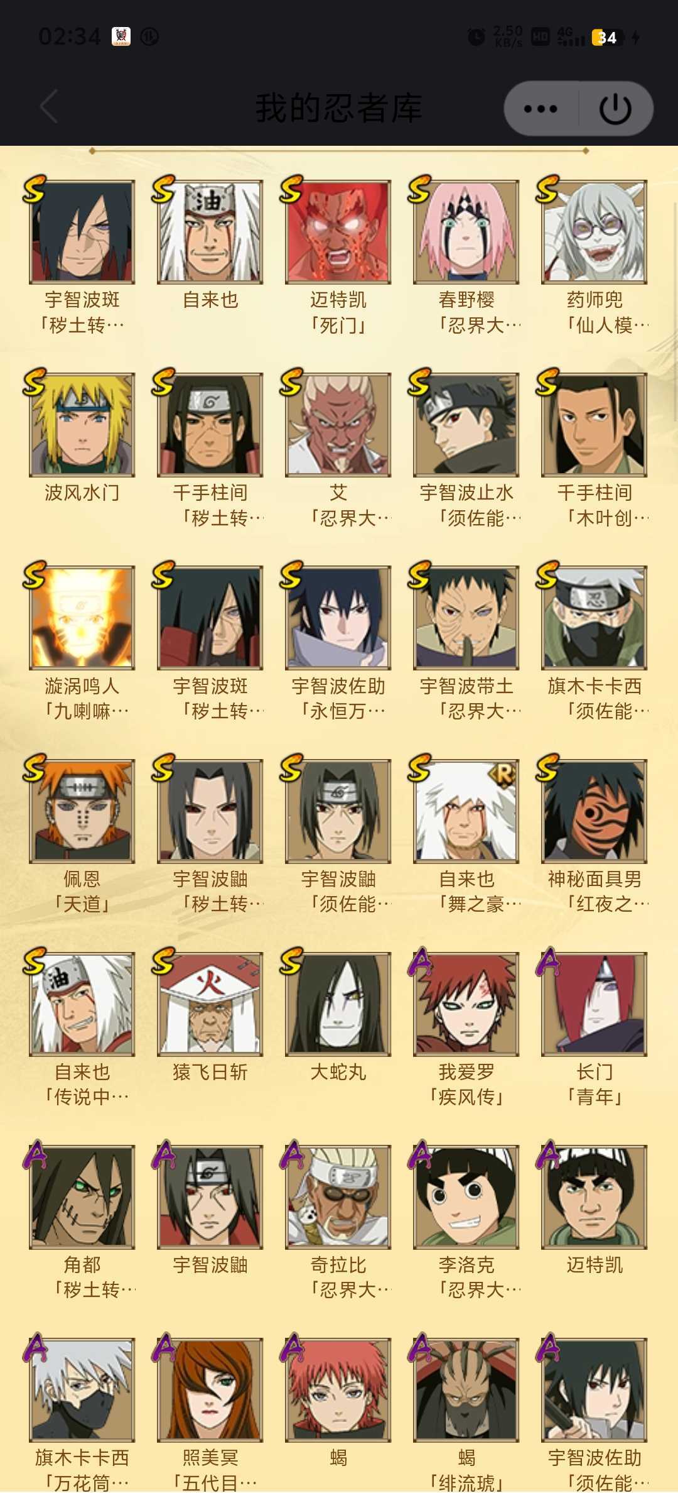Select 宇智波止水 portrait
The height and width of the screenshot is (1493, 678).
(466, 425)
